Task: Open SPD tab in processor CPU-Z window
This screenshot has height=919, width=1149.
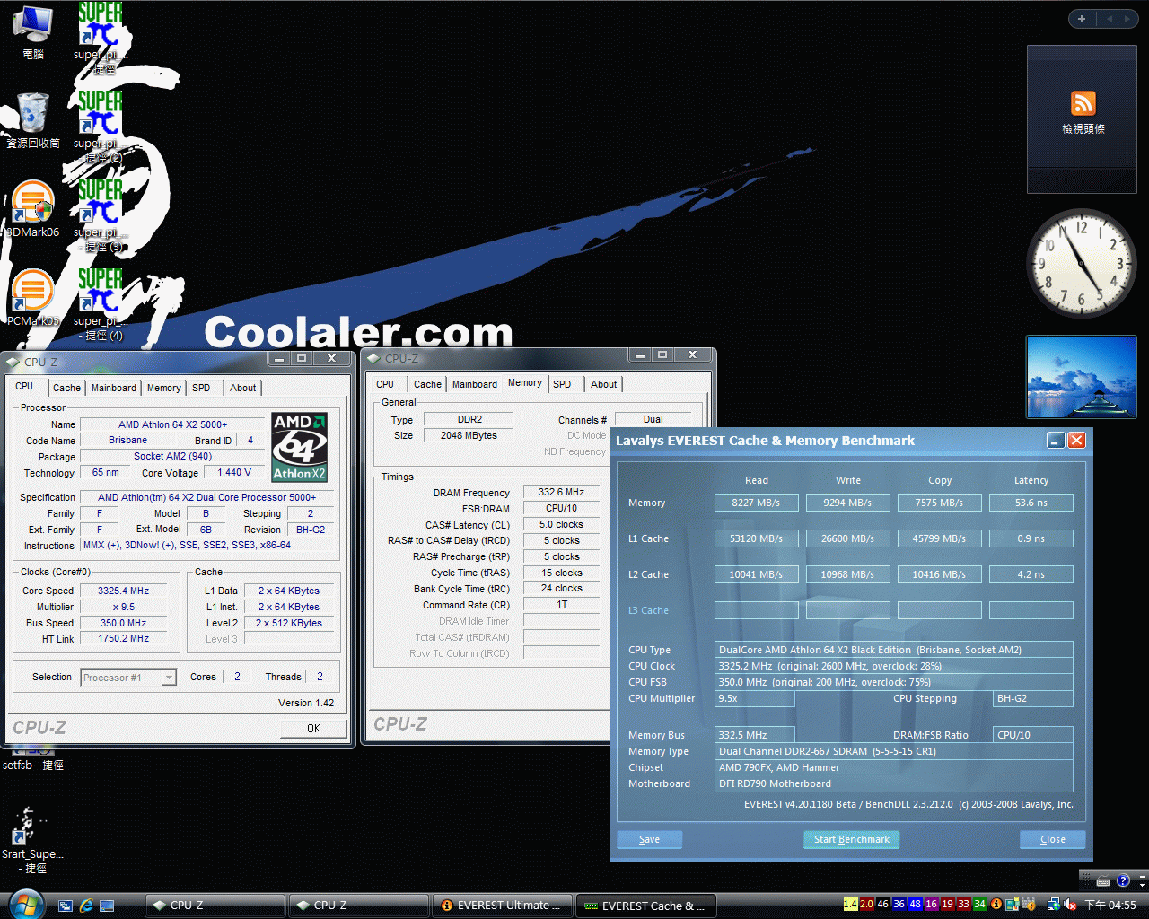Action: (x=201, y=388)
